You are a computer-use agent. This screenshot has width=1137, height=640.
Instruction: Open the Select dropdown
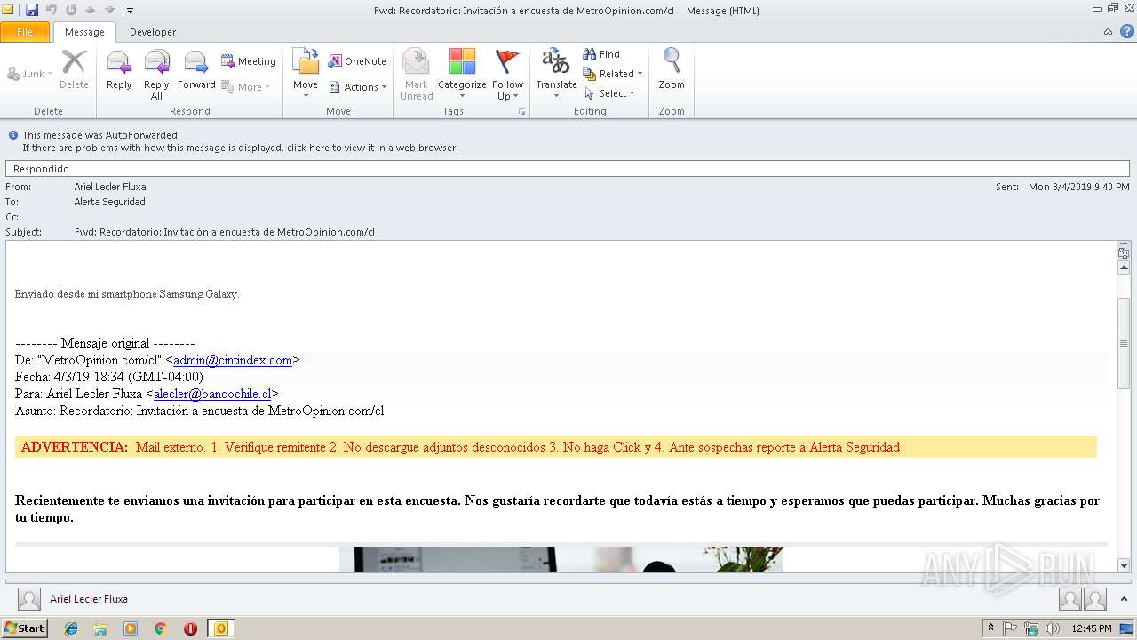[609, 93]
